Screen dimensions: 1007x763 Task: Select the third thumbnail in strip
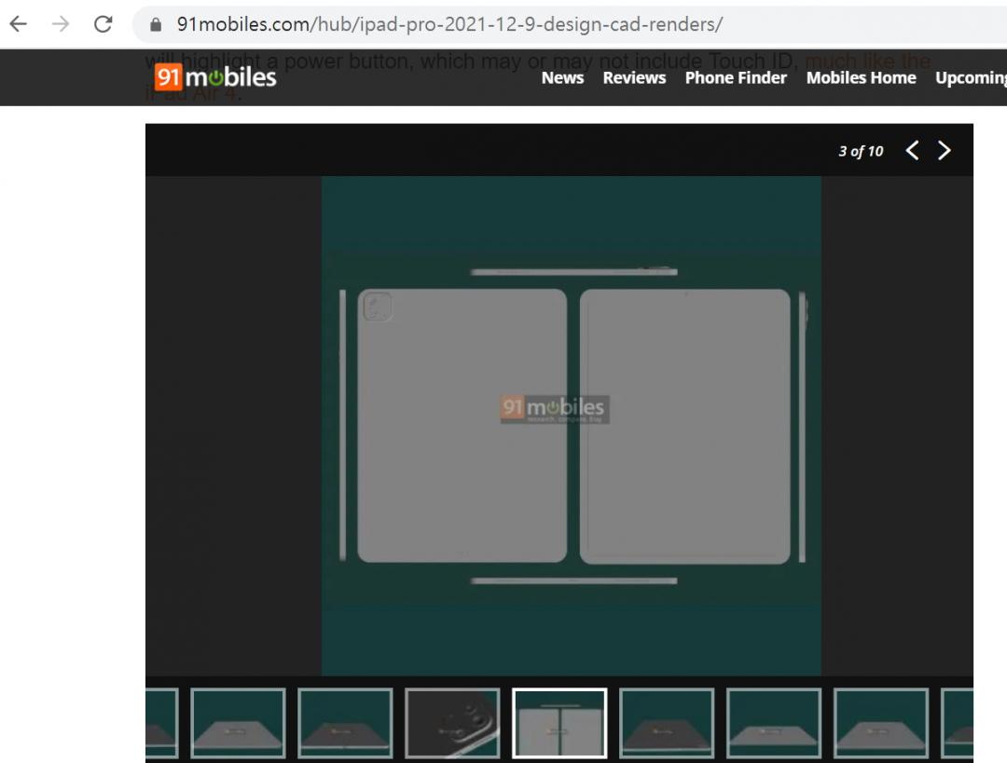pyautogui.click(x=345, y=723)
